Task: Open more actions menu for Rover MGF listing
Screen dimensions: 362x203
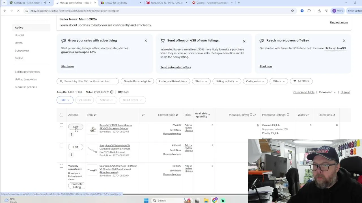Action: pos(71,134)
